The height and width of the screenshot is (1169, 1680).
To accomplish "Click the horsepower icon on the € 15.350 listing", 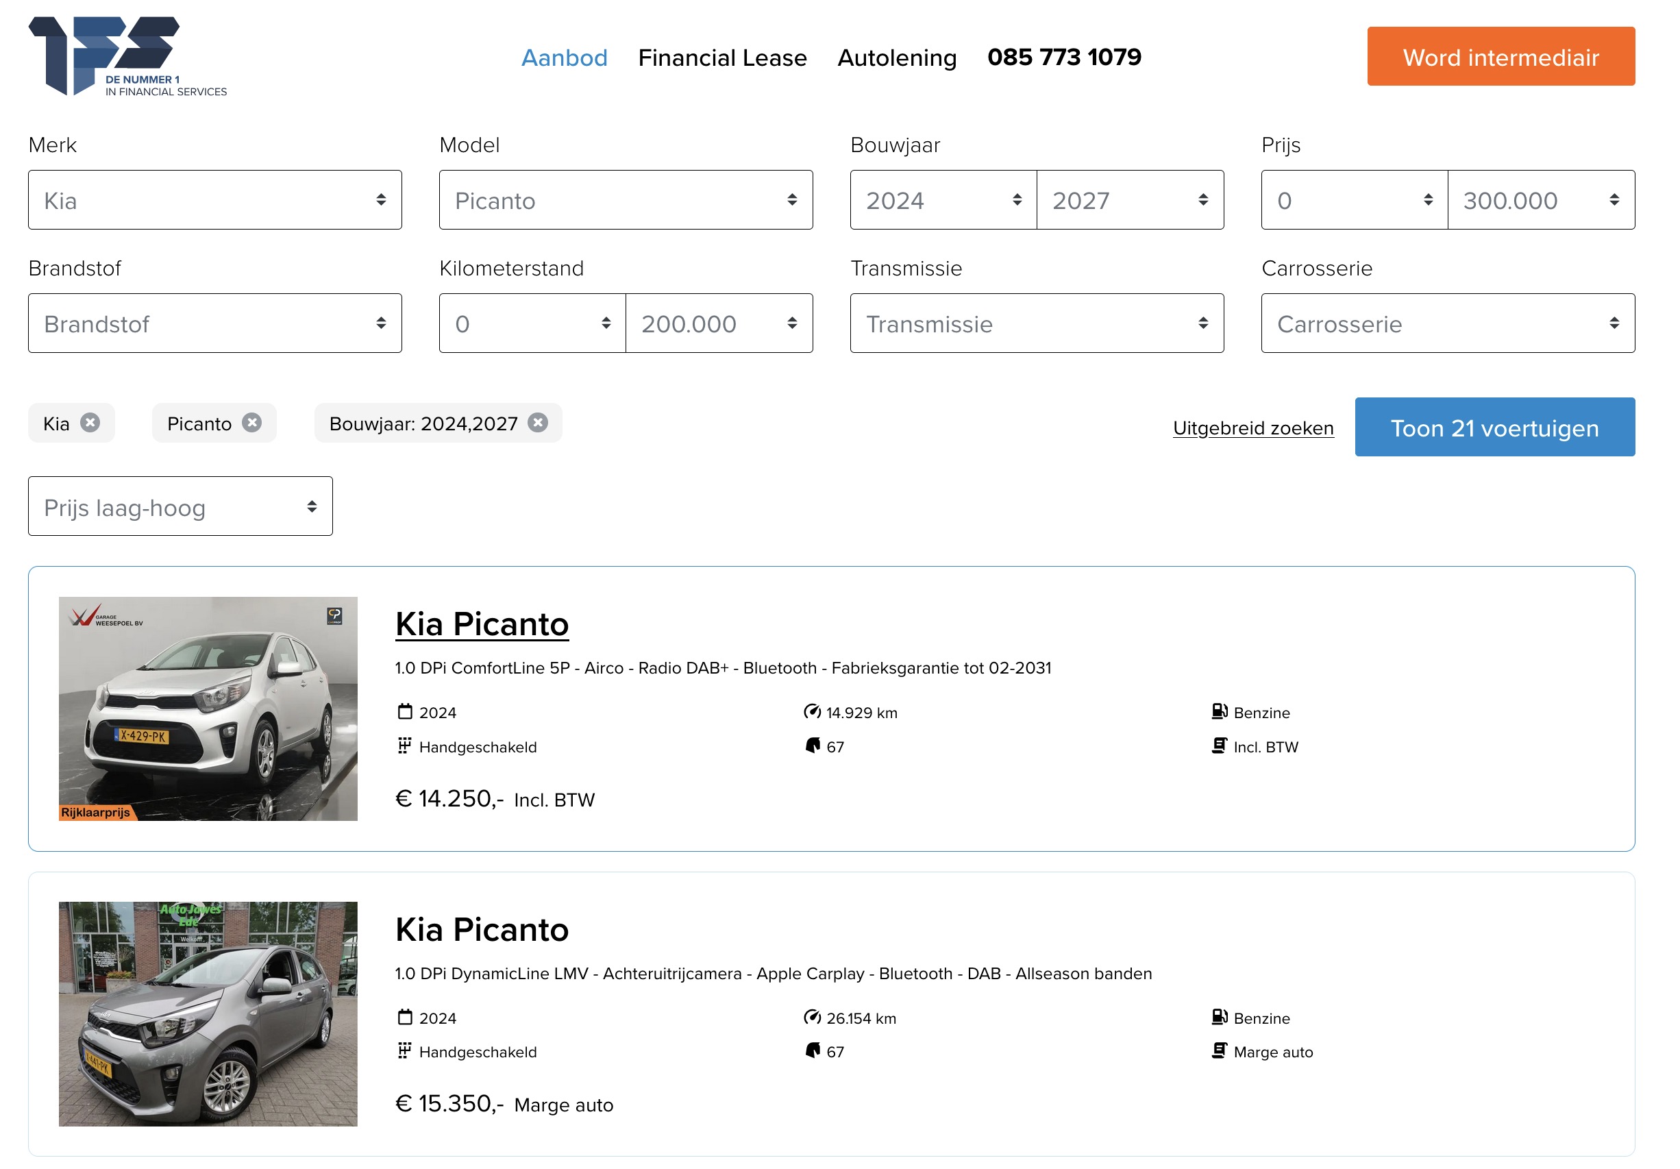I will (813, 1052).
